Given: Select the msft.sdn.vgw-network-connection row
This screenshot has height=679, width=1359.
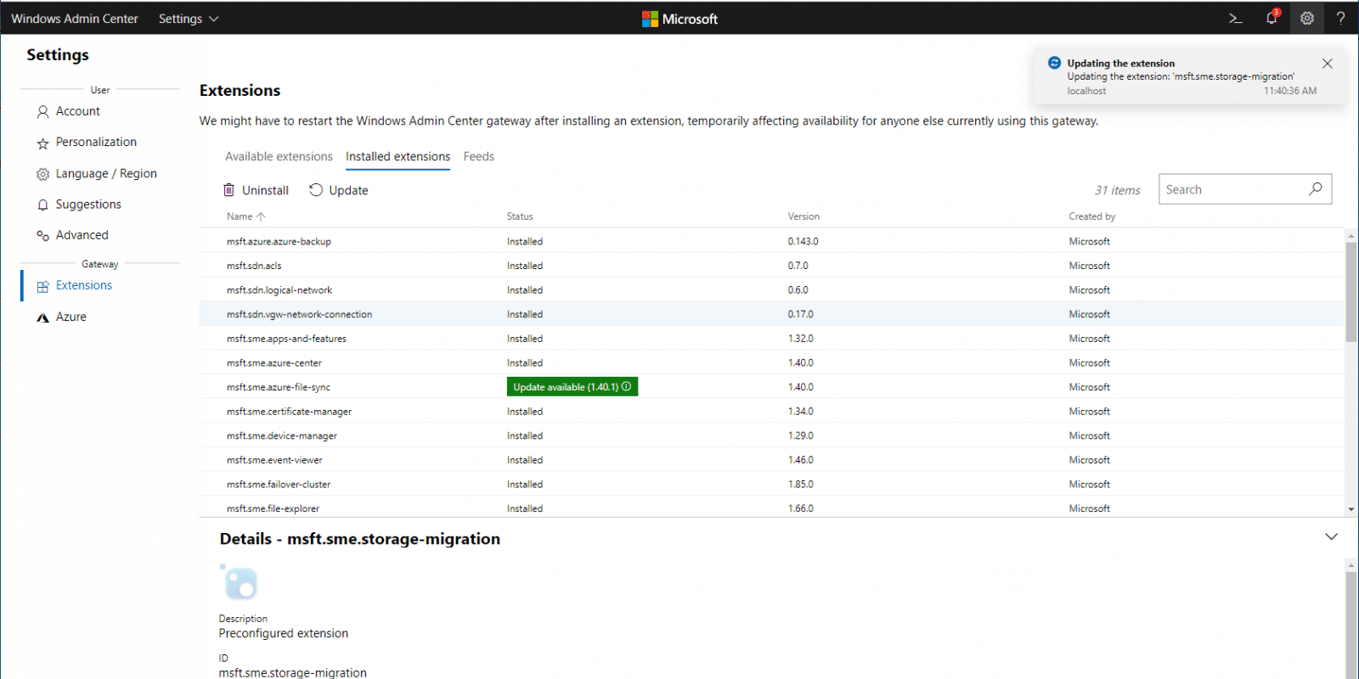Looking at the screenshot, I should coord(771,314).
